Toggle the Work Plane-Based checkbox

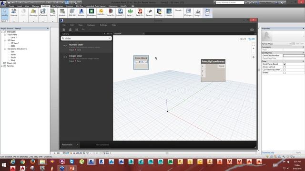285,64
